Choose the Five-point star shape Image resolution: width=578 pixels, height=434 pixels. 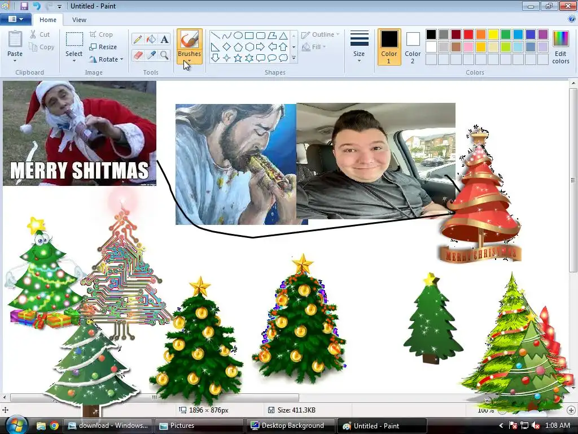[x=238, y=58]
